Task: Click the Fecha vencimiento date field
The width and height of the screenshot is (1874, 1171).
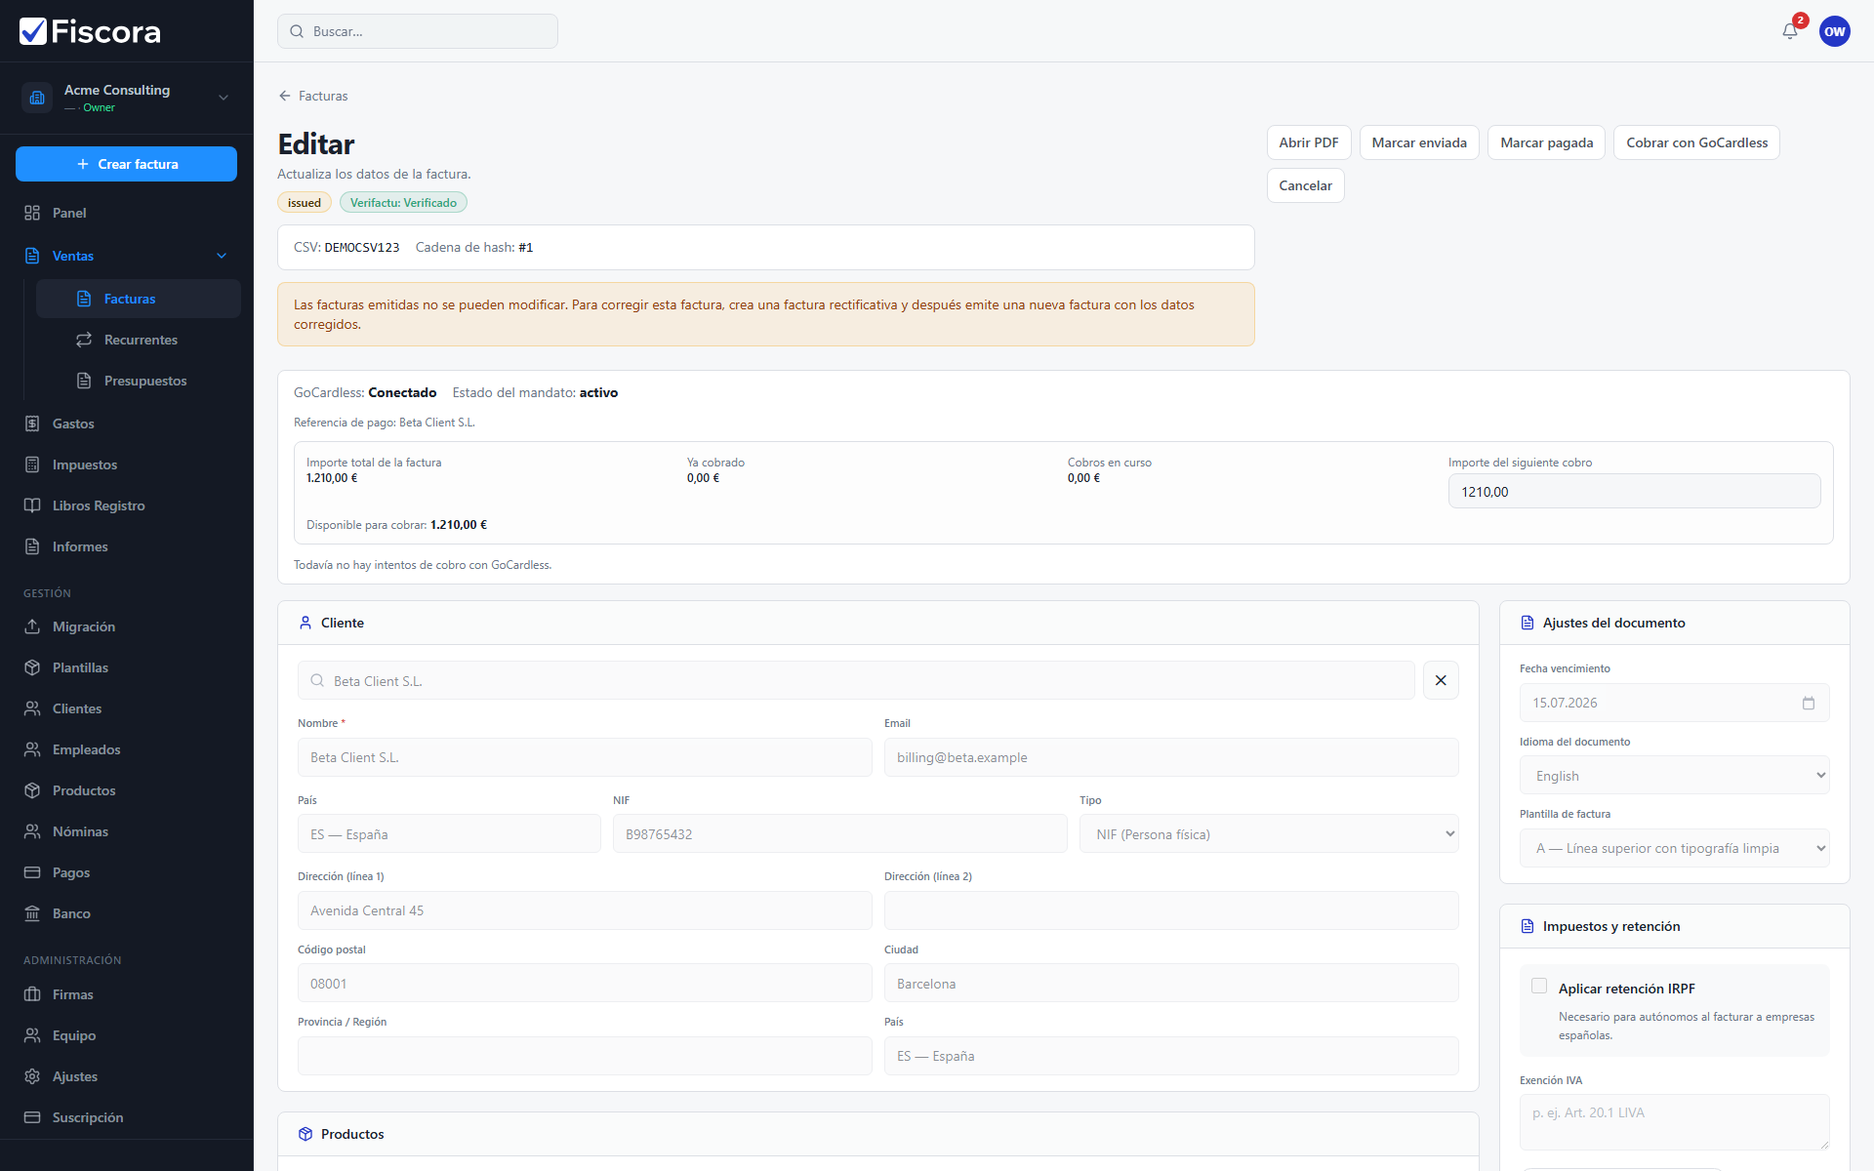Action: tap(1675, 703)
